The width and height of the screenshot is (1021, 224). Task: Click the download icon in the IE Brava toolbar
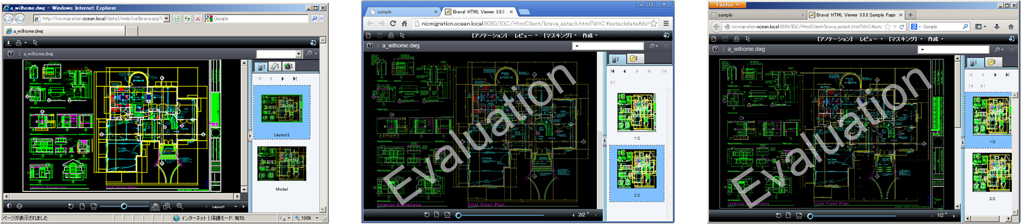tap(8, 43)
